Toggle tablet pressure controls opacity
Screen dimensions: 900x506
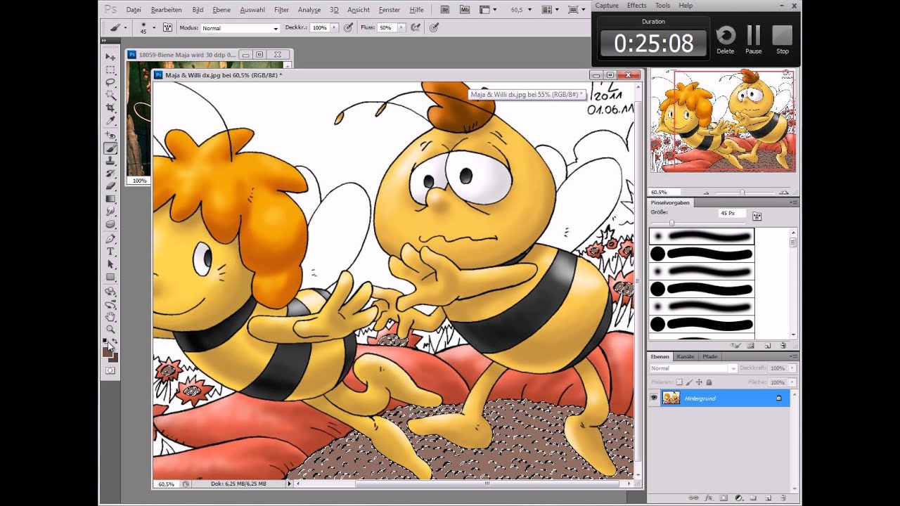tap(348, 28)
